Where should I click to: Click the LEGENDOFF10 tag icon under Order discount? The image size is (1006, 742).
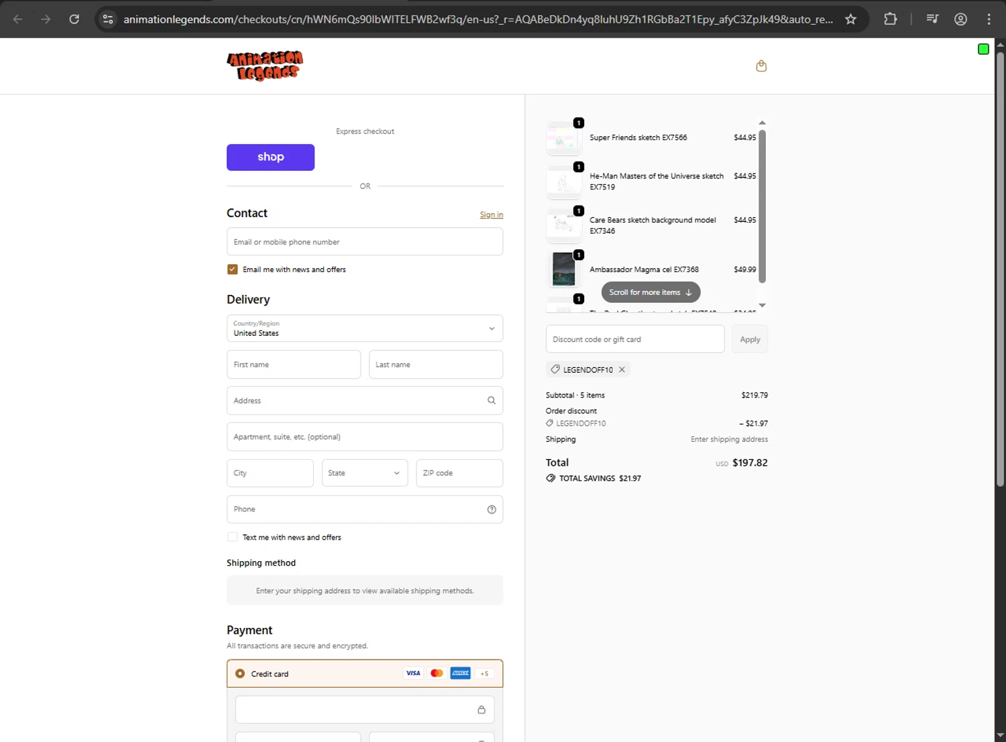point(549,423)
